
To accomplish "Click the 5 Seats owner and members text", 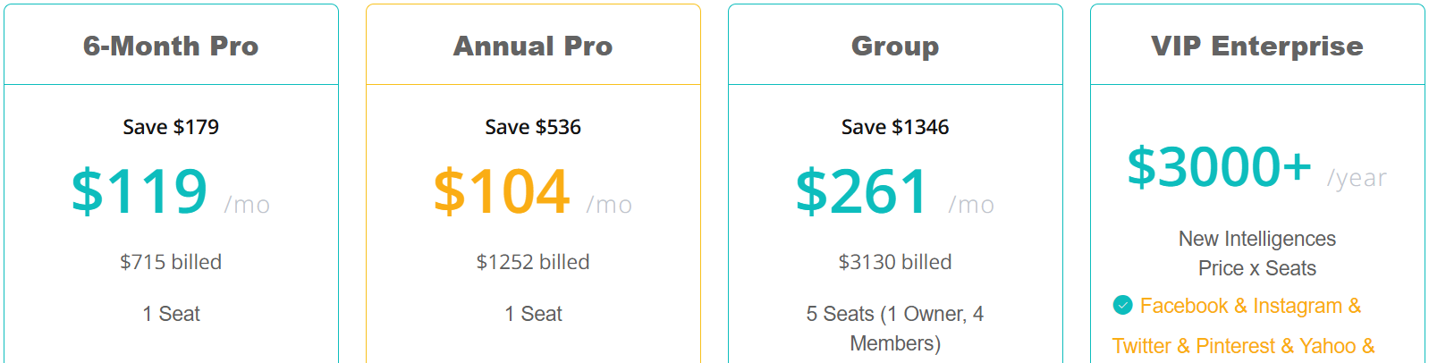I will (895, 328).
